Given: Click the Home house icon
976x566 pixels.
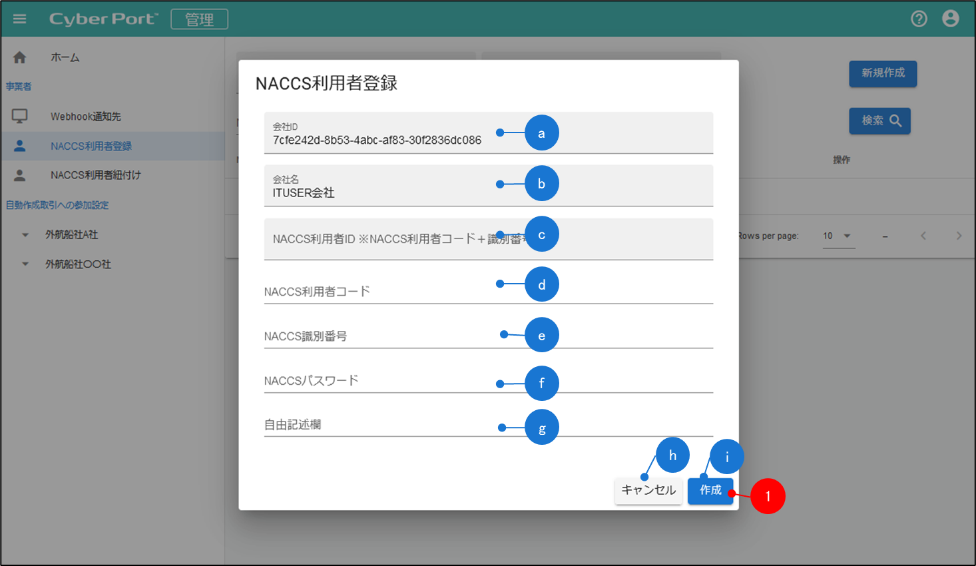Looking at the screenshot, I should tap(20, 58).
